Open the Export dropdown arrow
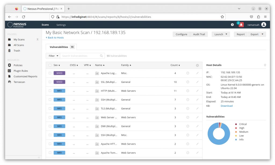This screenshot has height=165, width=275. (x=262, y=34)
